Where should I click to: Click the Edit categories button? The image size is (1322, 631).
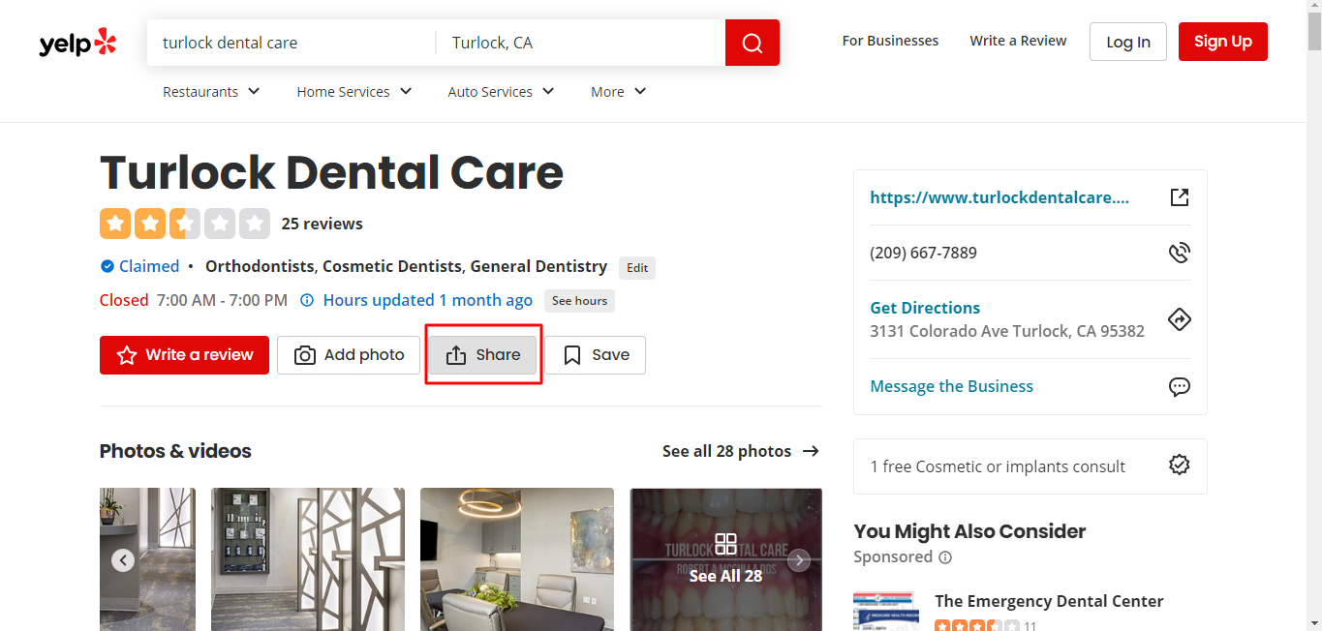coord(637,268)
